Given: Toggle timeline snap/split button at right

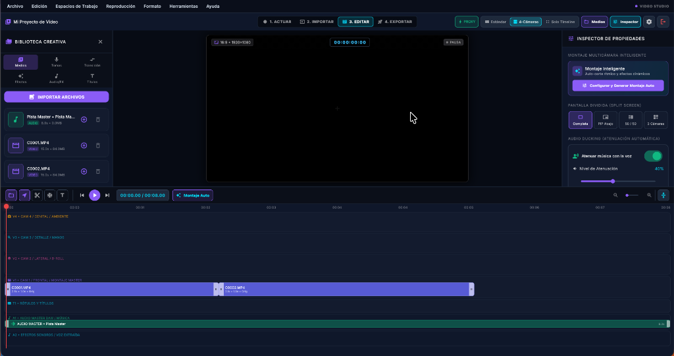Looking at the screenshot, I should [x=663, y=195].
